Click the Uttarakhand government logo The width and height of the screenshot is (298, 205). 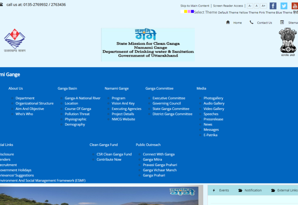tap(15, 40)
